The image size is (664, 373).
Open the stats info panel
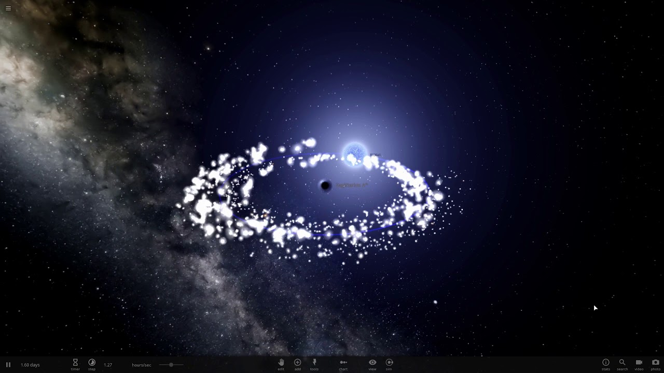(x=605, y=365)
